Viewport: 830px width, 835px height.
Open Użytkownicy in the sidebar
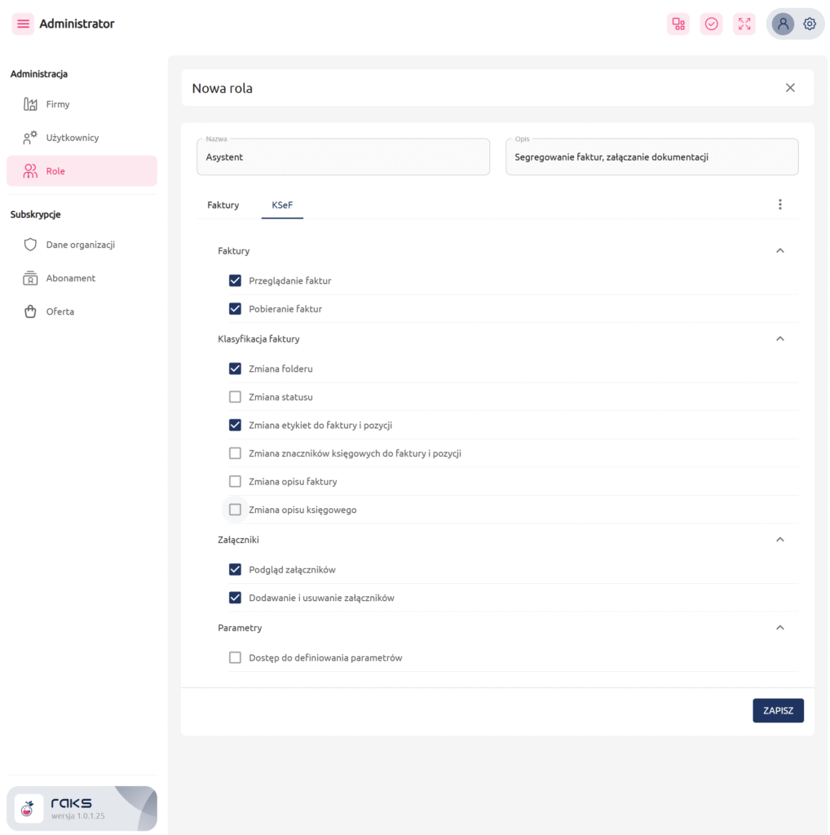tap(72, 138)
